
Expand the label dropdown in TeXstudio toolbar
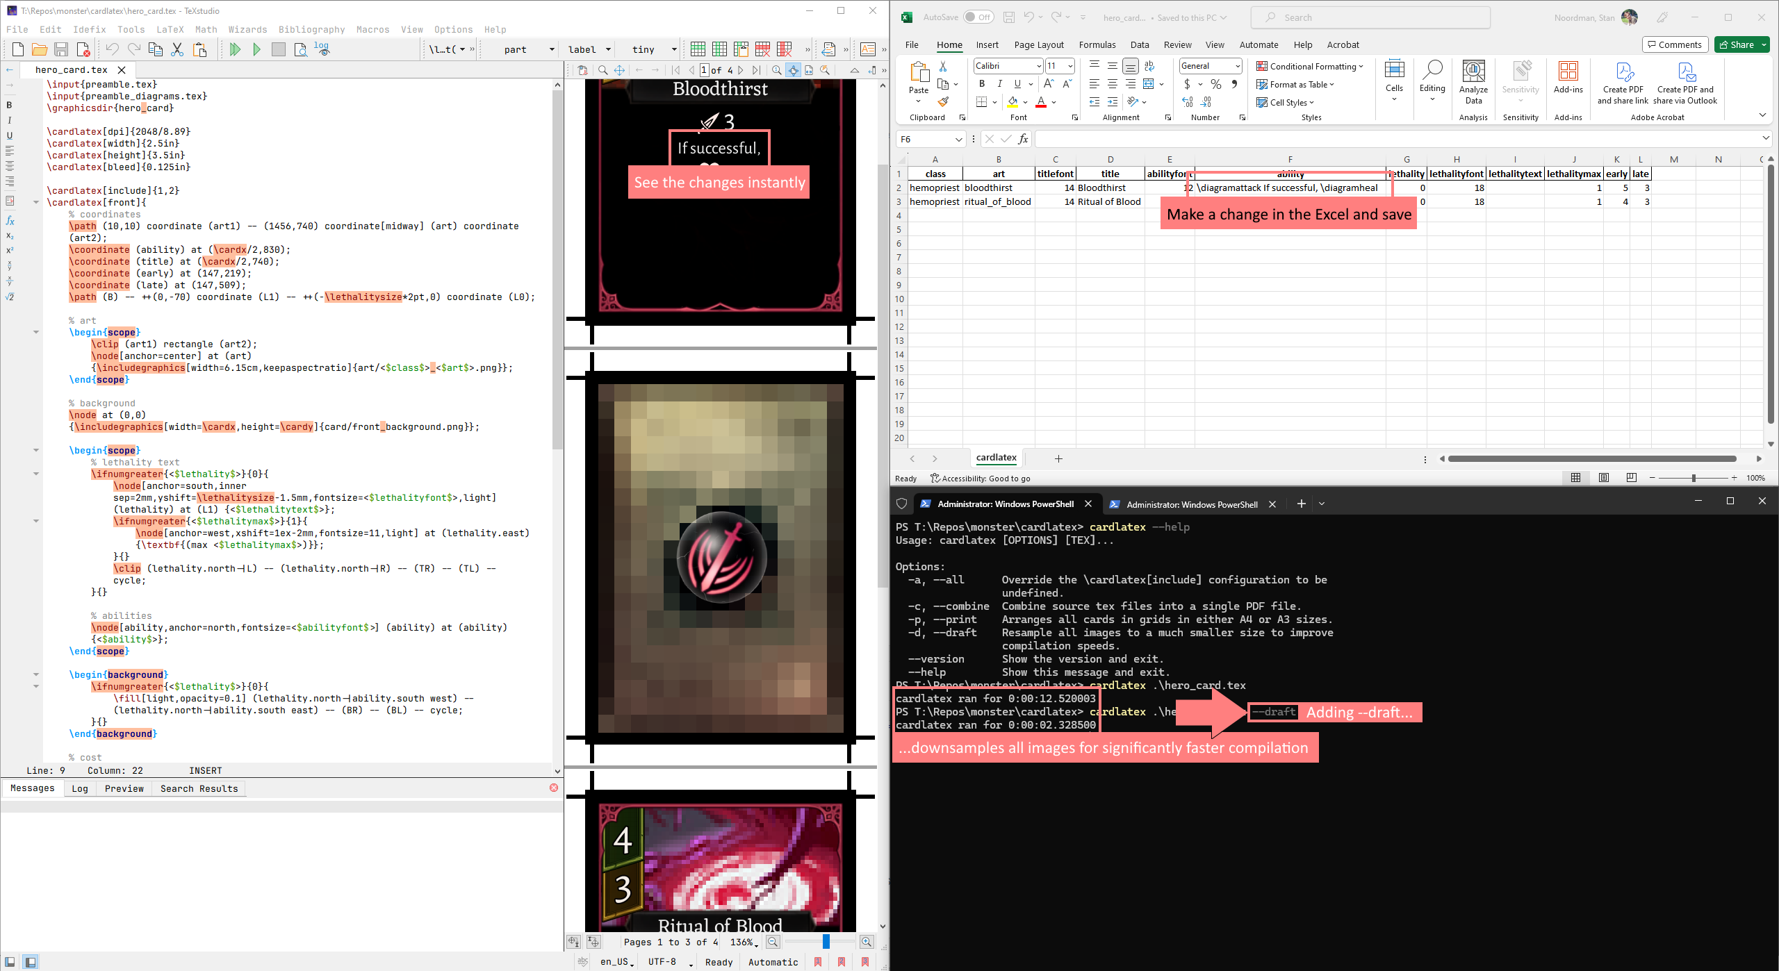tap(609, 49)
